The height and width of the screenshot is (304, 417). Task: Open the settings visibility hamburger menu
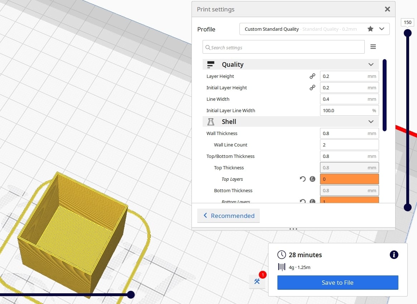(373, 47)
